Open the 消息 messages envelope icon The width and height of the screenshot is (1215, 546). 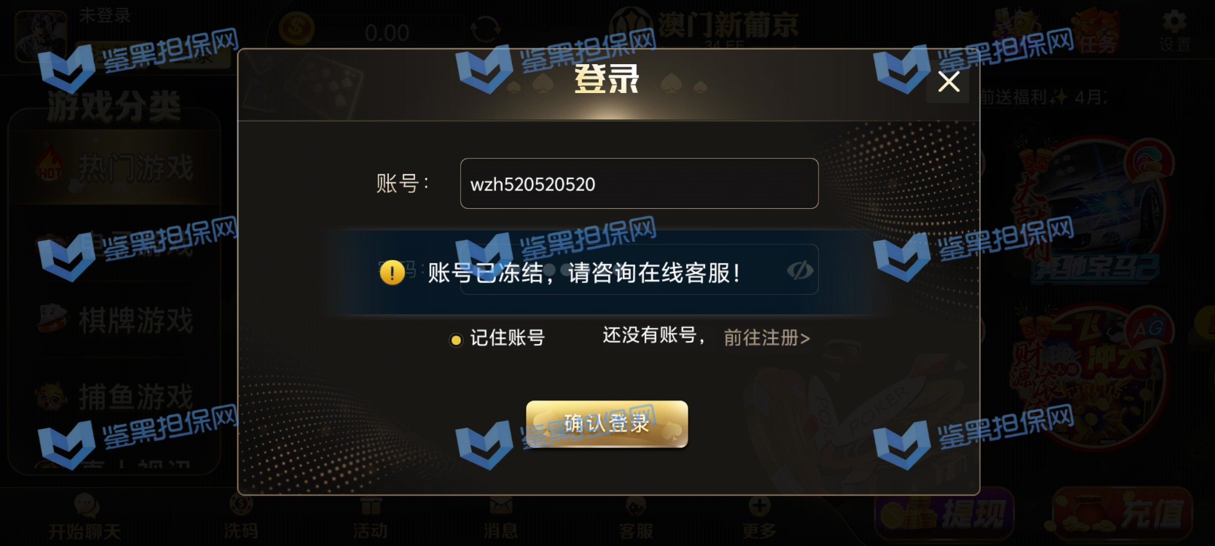click(500, 517)
